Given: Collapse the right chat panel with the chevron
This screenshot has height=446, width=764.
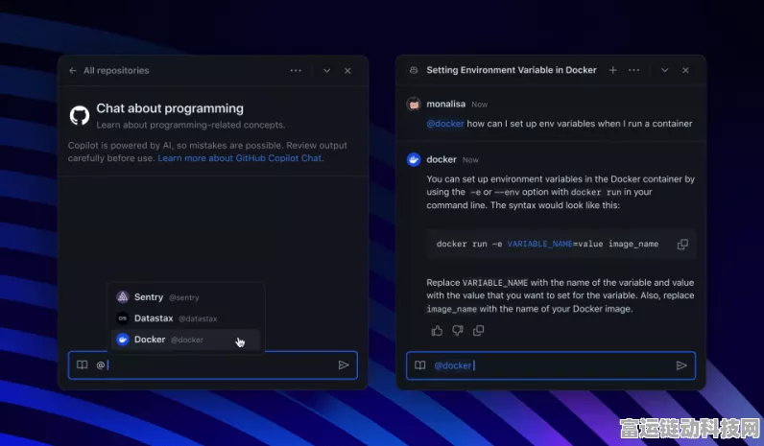Looking at the screenshot, I should pos(664,70).
